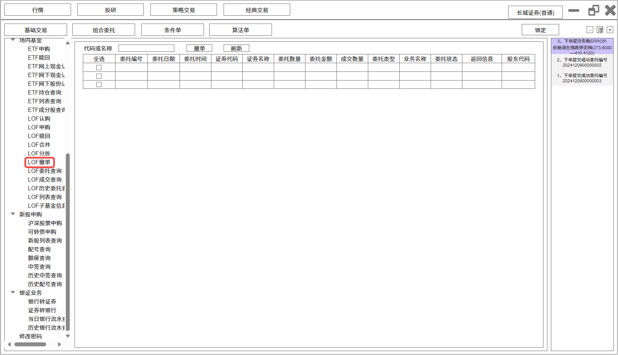Collapse the 场内基金 tree section
Screen dimensions: 618x355
[13, 40]
